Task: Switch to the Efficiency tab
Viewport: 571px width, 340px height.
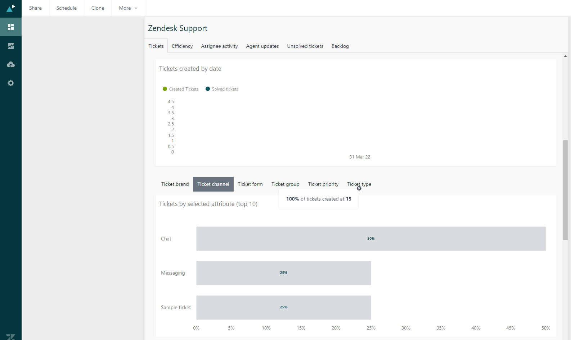Action: click(x=183, y=46)
